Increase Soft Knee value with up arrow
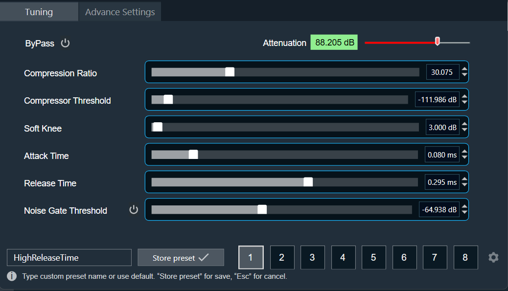The image size is (508, 291). tap(464, 124)
